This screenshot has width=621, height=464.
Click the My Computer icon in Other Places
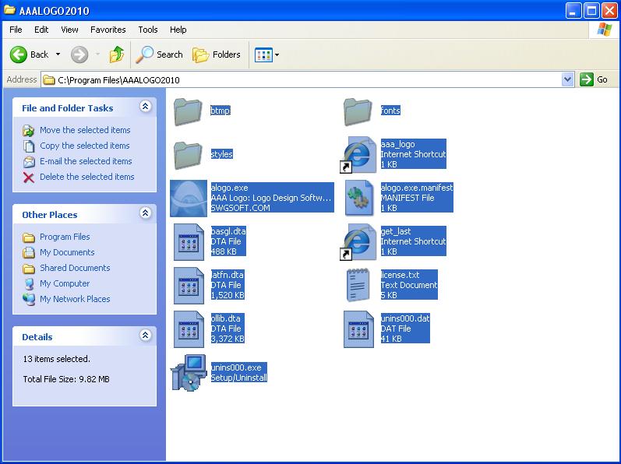coord(29,284)
